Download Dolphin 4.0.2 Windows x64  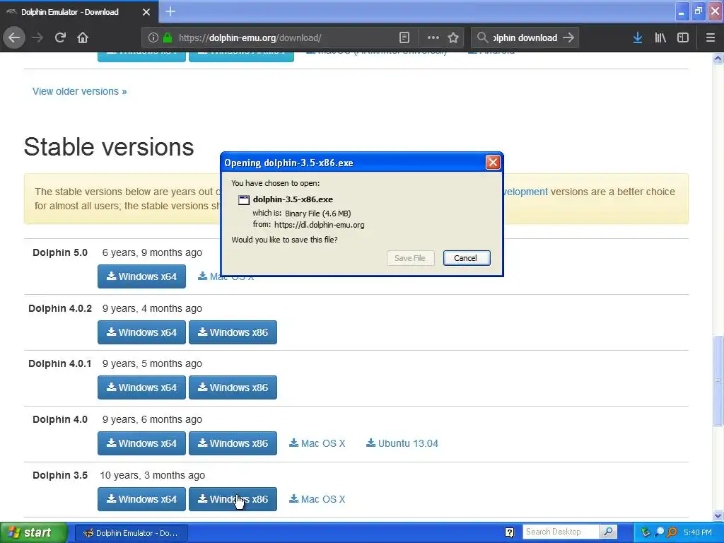point(141,332)
